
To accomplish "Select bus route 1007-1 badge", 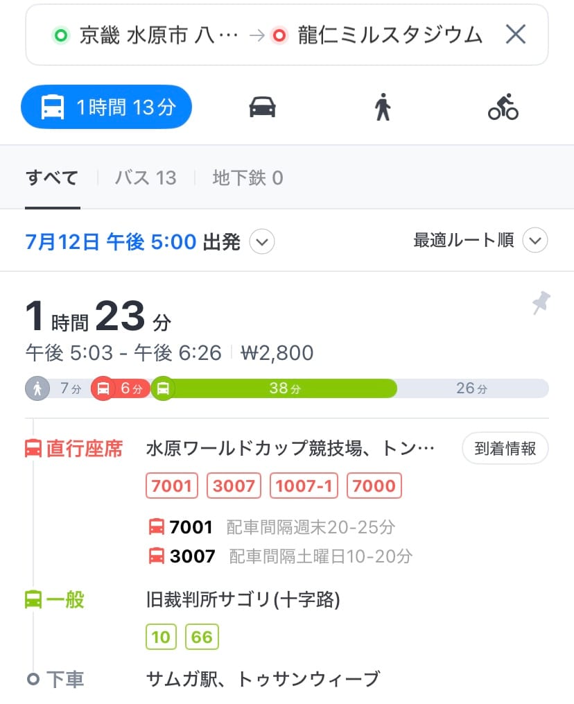I will [304, 486].
